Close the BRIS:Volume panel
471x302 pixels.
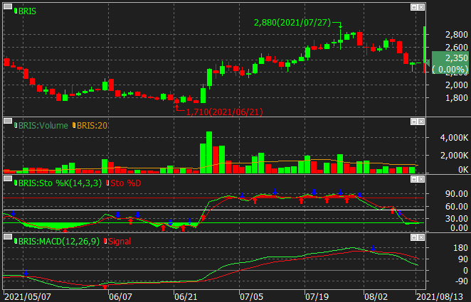tap(421, 122)
